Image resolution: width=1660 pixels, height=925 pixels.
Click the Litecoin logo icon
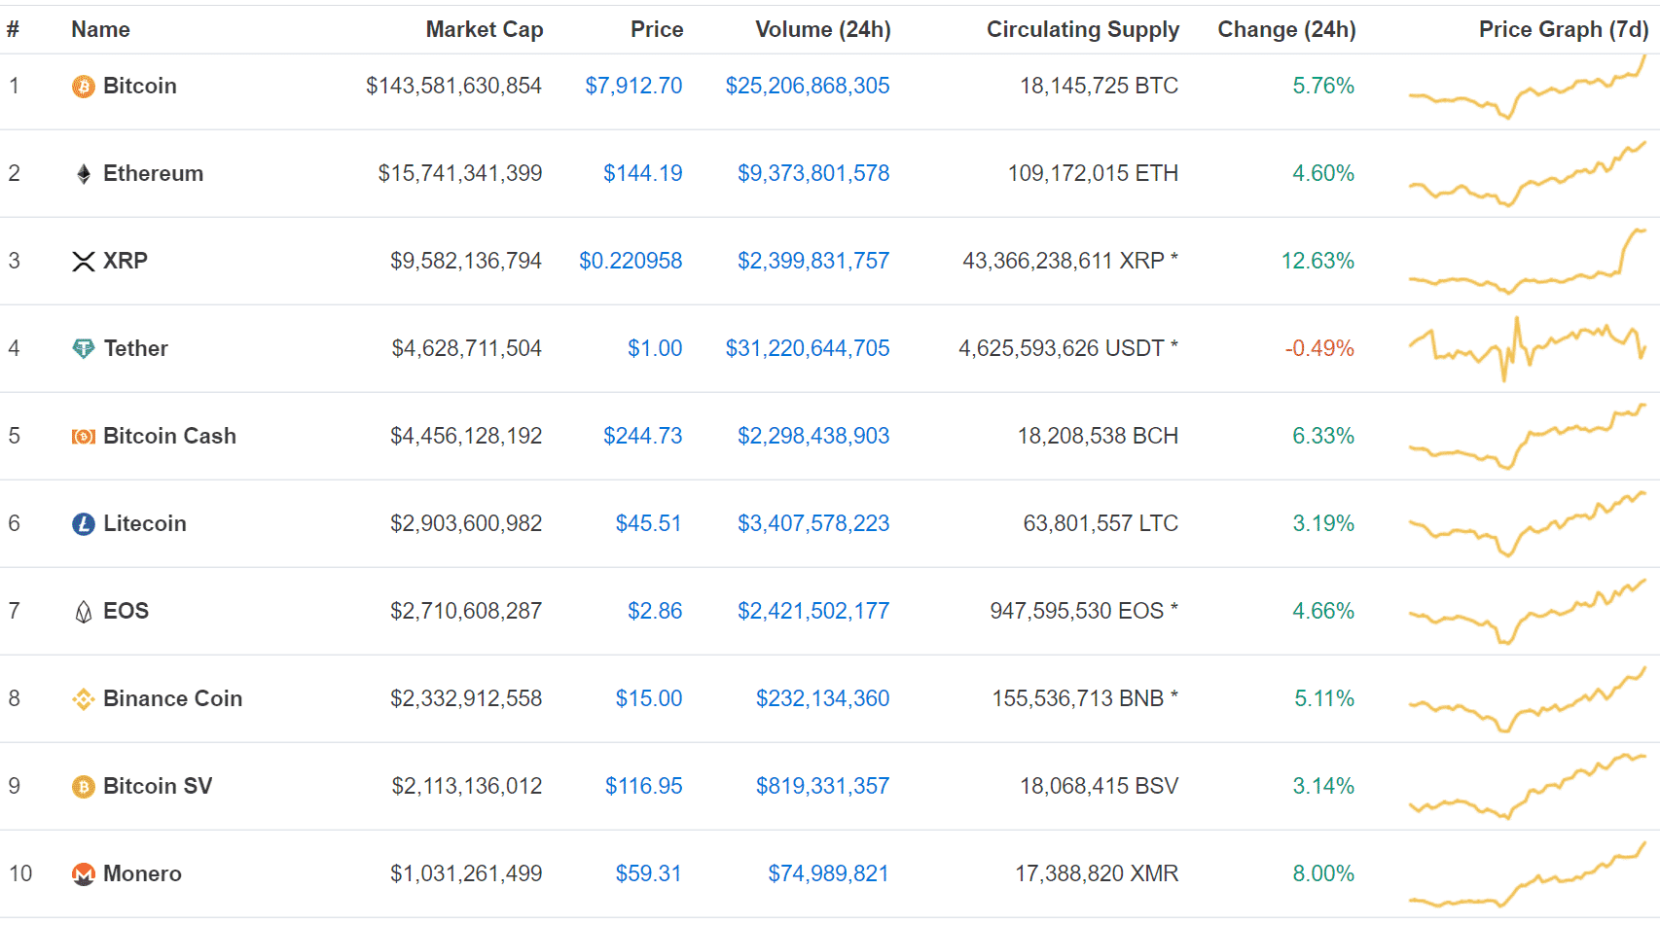coord(84,524)
